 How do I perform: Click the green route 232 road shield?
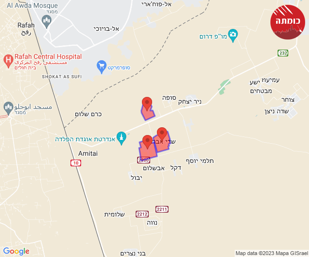click(x=283, y=53)
